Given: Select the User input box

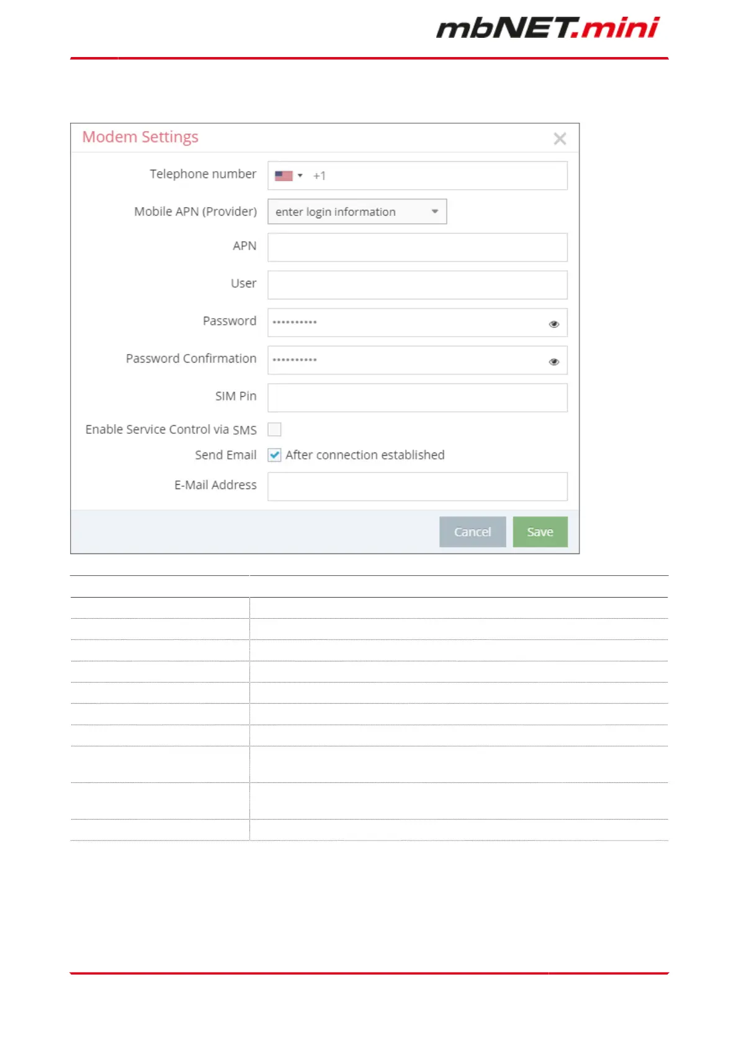Looking at the screenshot, I should pos(418,285).
